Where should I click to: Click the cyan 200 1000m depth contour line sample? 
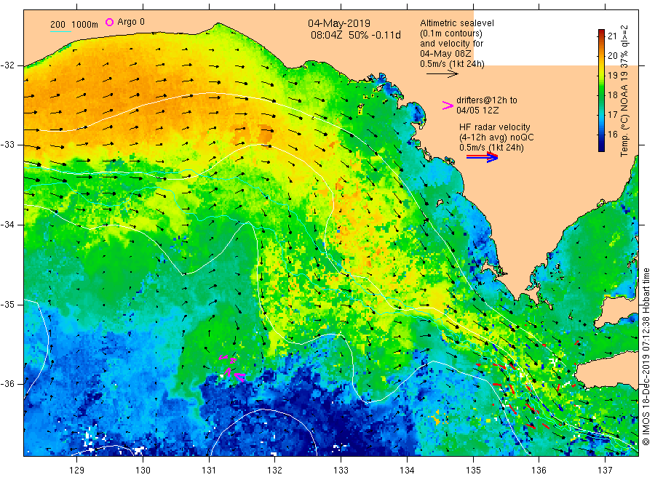click(60, 31)
